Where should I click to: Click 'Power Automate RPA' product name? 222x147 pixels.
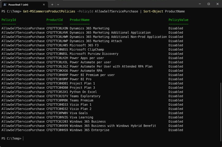click(86, 71)
